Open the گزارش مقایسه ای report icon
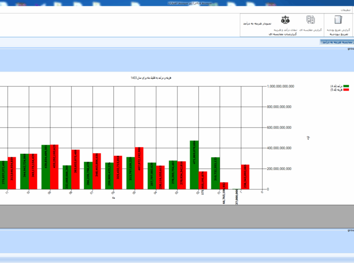 [x=310, y=20]
